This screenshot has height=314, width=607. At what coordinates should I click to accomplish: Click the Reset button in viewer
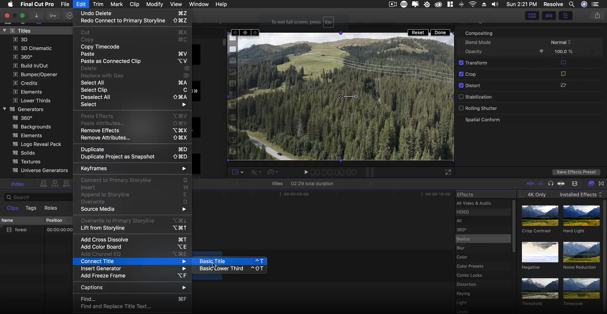[418, 33]
